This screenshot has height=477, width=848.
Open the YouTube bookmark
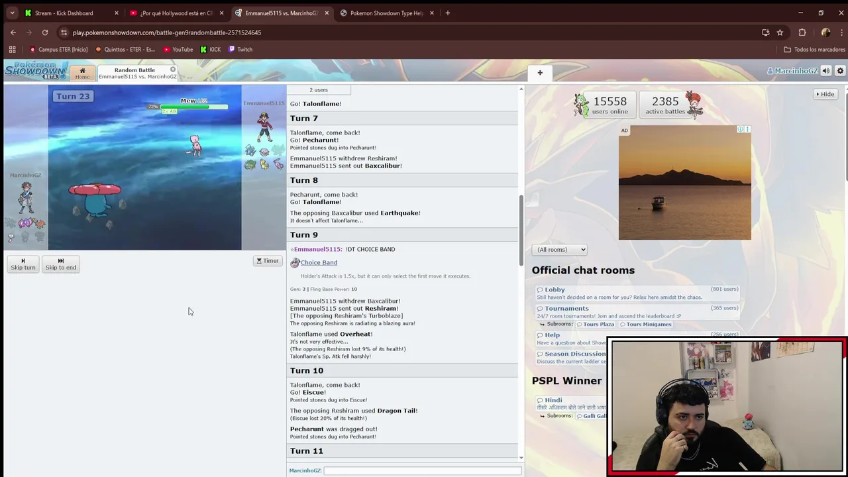(178, 50)
